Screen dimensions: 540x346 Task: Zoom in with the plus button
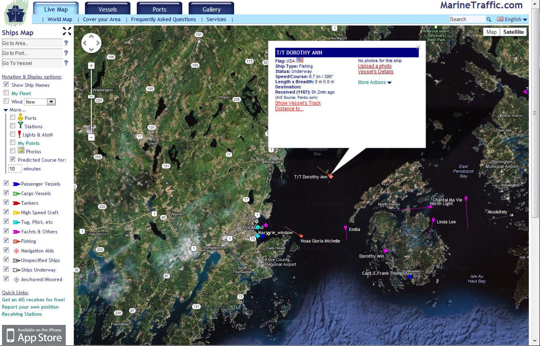pyautogui.click(x=91, y=66)
